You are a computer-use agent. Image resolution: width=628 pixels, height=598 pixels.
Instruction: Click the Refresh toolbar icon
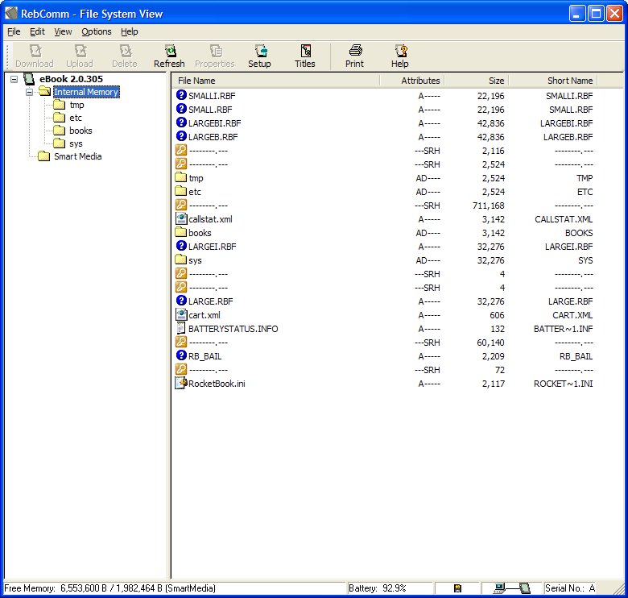coord(170,51)
